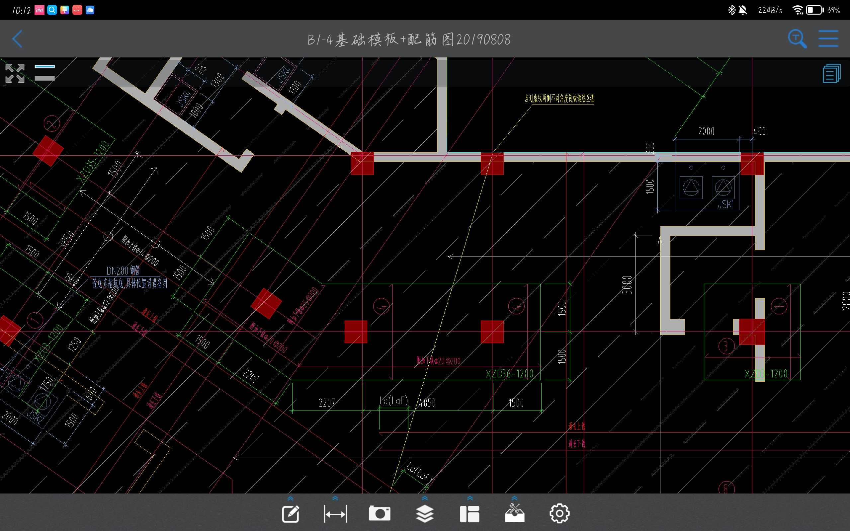Expand chevron above the measure tool
The width and height of the screenshot is (850, 531).
coord(335,498)
